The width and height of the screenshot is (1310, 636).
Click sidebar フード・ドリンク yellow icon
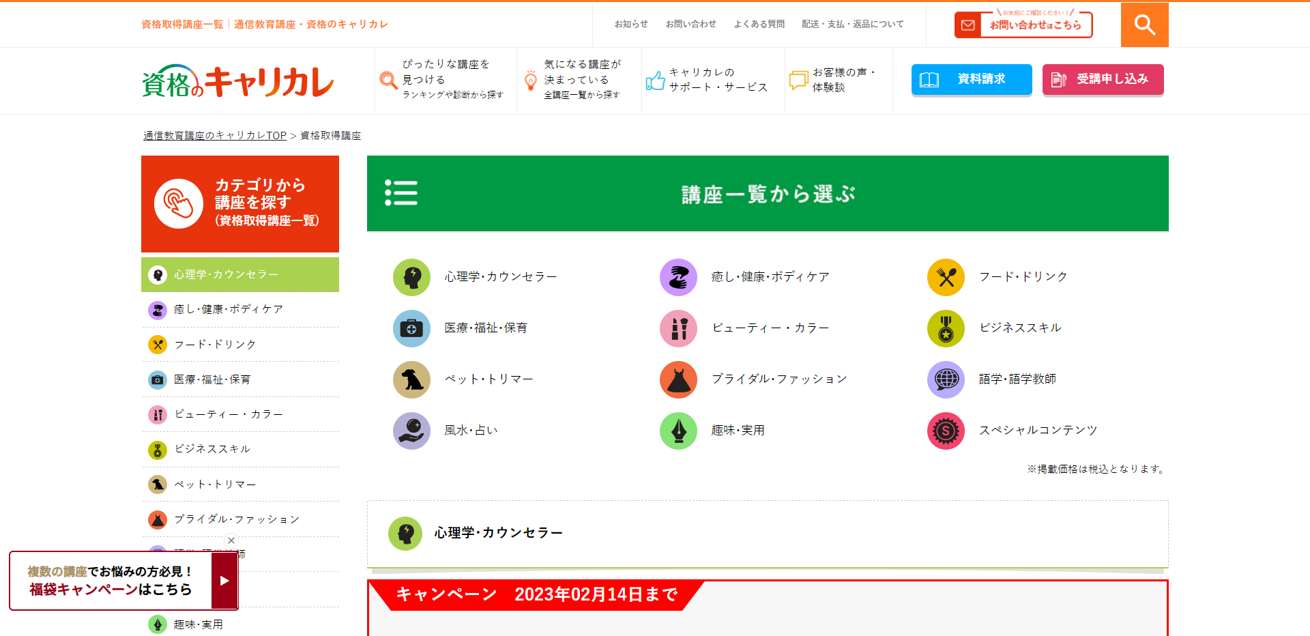[158, 345]
